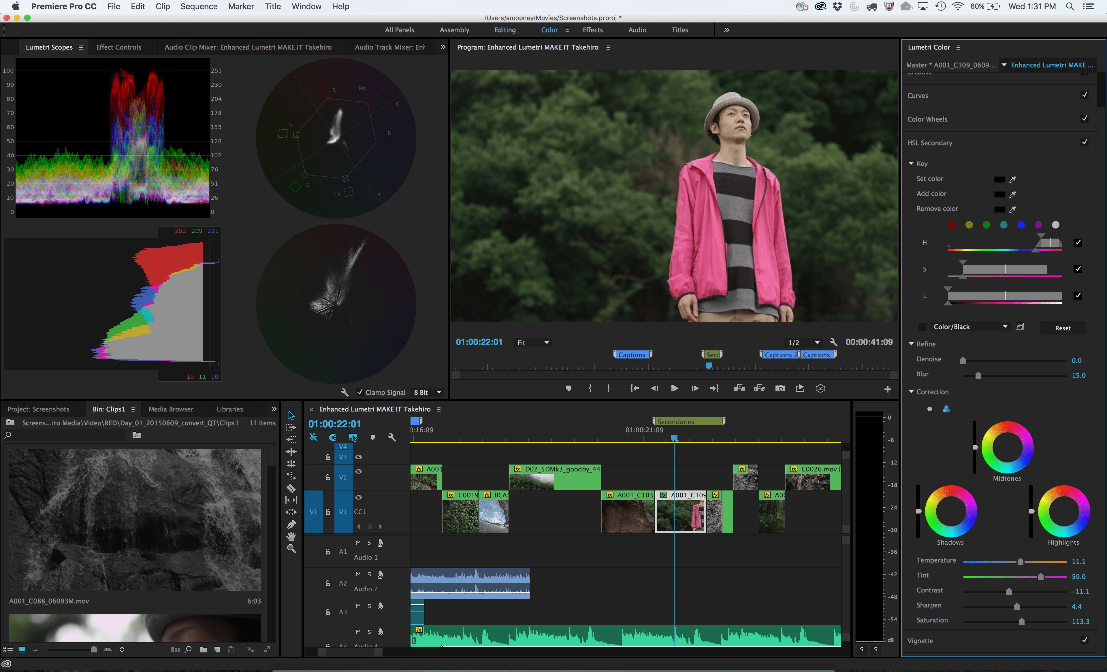This screenshot has height=672, width=1107.
Task: Collapse the Key section in HSL Secondary
Action: (911, 163)
